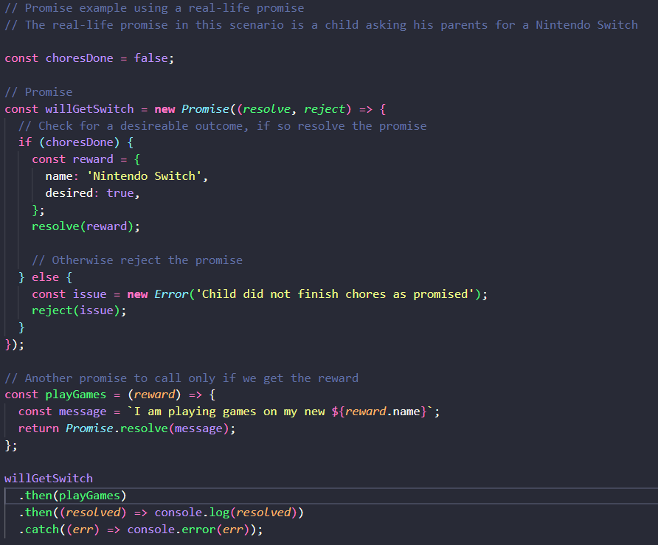
Task: Click 'choresDone' inside the if condition
Action: pyautogui.click(x=80, y=142)
